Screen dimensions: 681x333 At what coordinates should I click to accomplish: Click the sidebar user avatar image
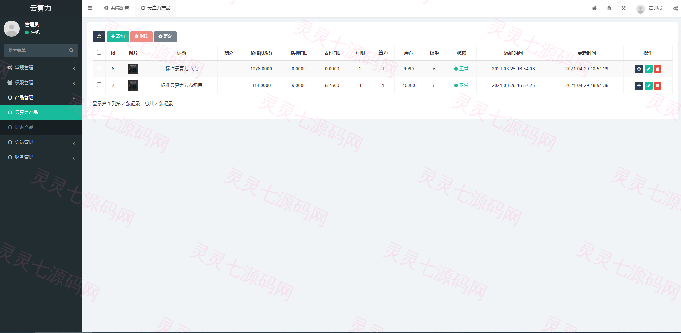(11, 28)
